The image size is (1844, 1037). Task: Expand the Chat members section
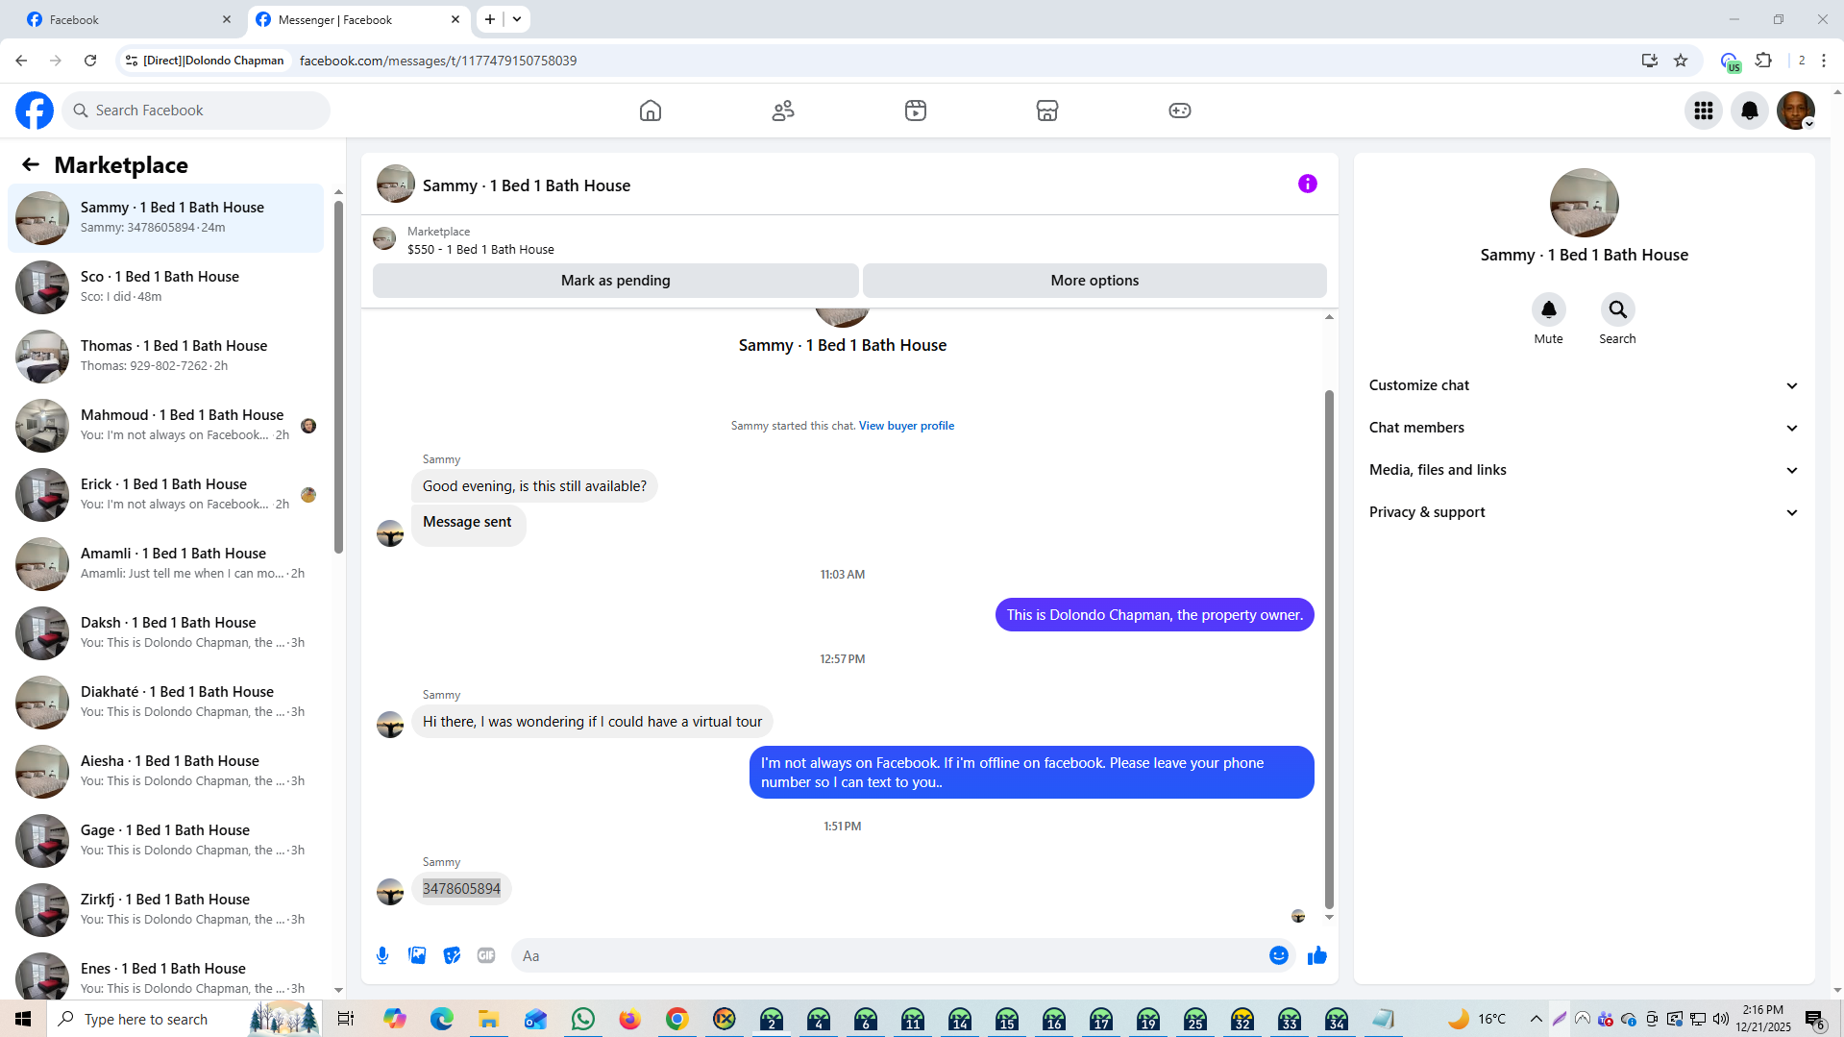[x=1584, y=428]
